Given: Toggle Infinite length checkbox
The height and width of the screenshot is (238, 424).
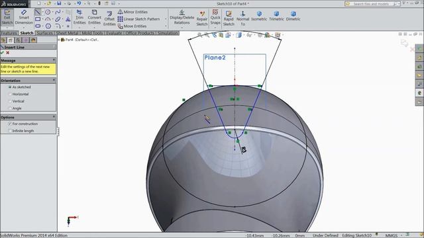Looking at the screenshot, I should pyautogui.click(x=10, y=131).
